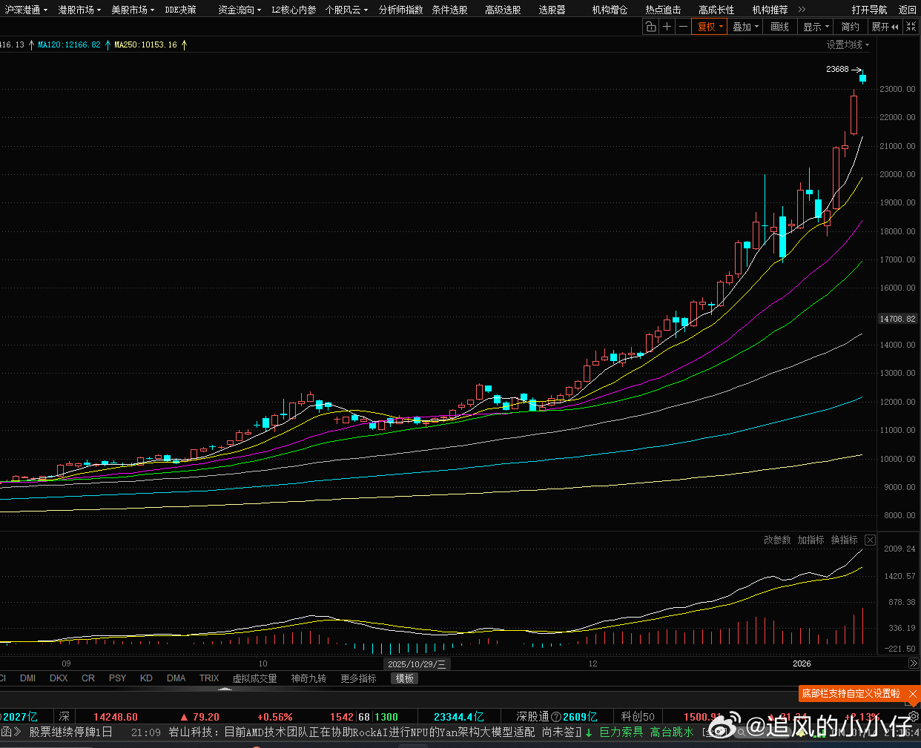
Task: Click the lock chart icon in toolbar
Action: coord(650,27)
